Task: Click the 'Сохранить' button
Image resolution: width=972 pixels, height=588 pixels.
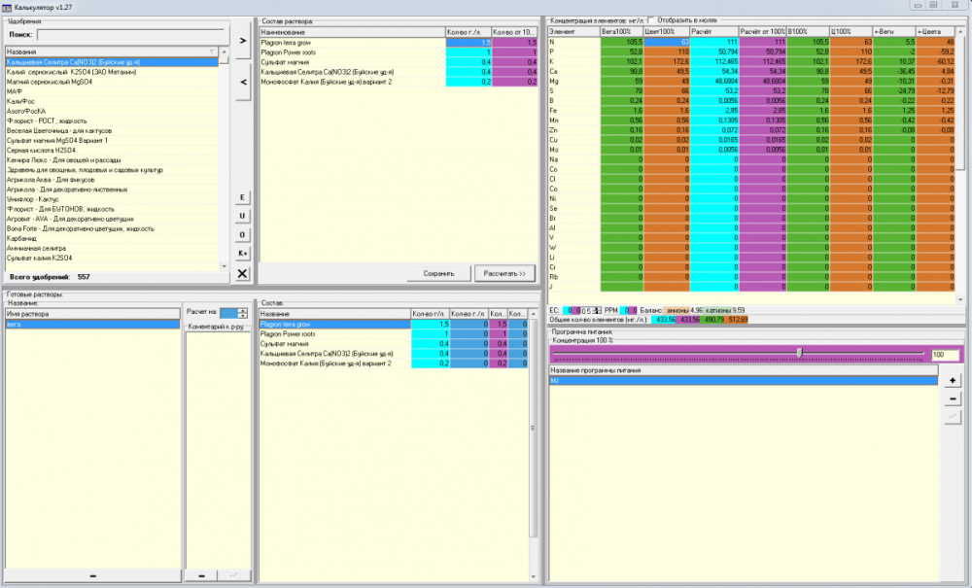Action: [439, 273]
